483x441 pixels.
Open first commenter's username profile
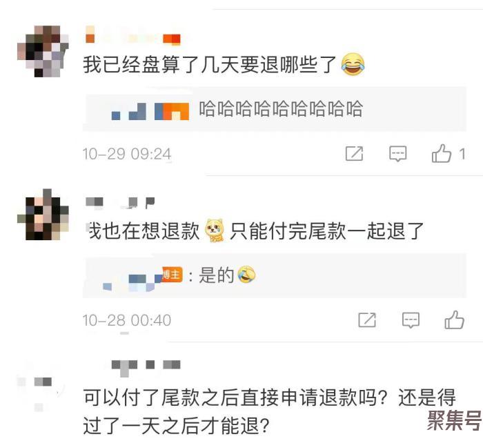(x=133, y=35)
